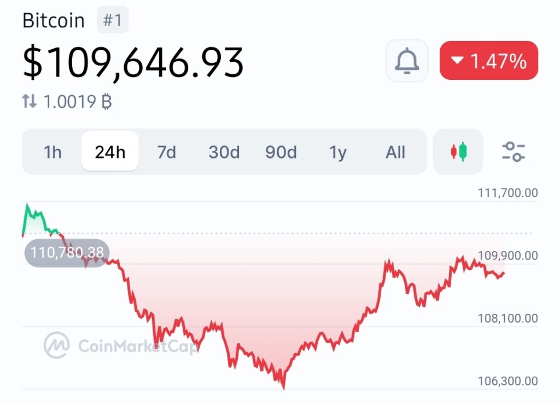The image size is (560, 404).
Task: Show the 1y price chart
Action: pyautogui.click(x=339, y=152)
